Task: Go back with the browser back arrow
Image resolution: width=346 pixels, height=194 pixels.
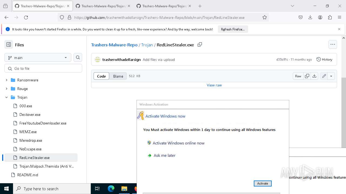Action: click(6, 17)
